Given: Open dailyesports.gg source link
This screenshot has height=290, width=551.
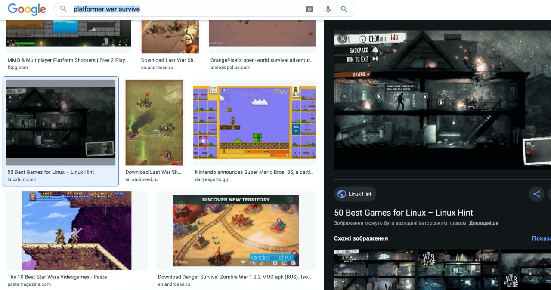Looking at the screenshot, I should click(x=211, y=179).
